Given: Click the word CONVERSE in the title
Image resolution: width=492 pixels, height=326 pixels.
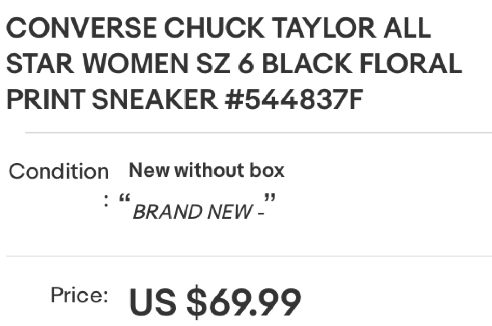Looking at the screenshot, I should point(81,28).
